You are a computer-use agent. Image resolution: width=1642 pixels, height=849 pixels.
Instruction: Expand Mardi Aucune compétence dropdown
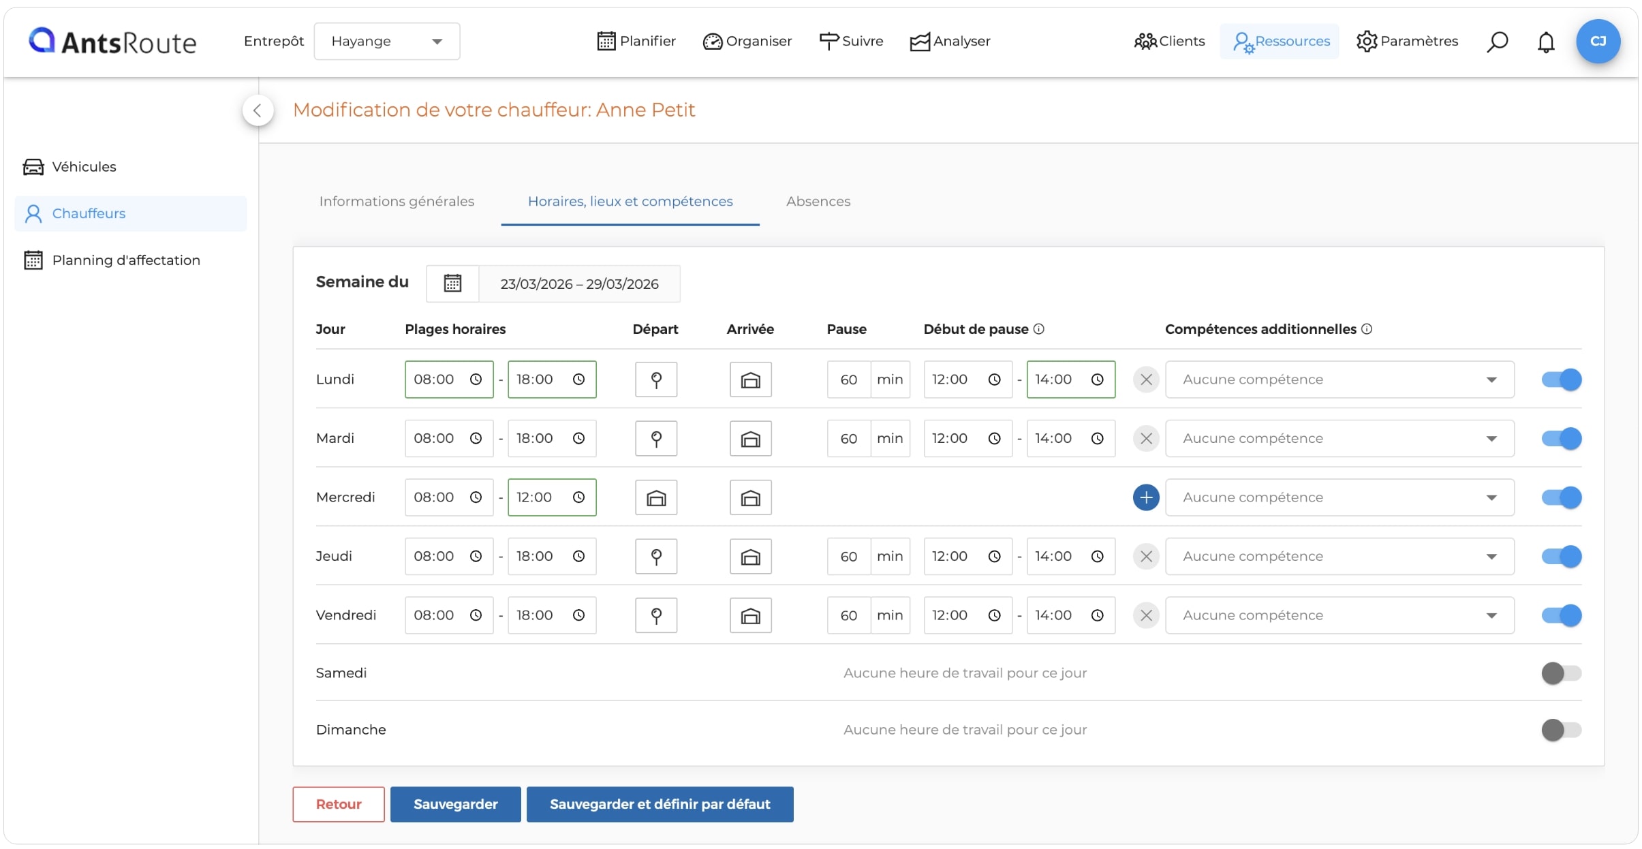pos(1339,438)
